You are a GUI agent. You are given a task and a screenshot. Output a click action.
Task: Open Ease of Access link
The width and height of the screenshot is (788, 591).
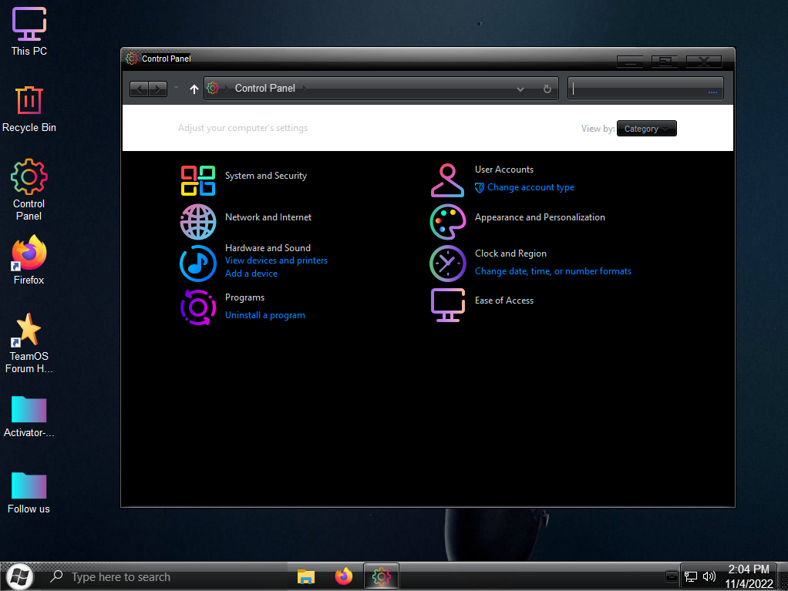pos(504,301)
